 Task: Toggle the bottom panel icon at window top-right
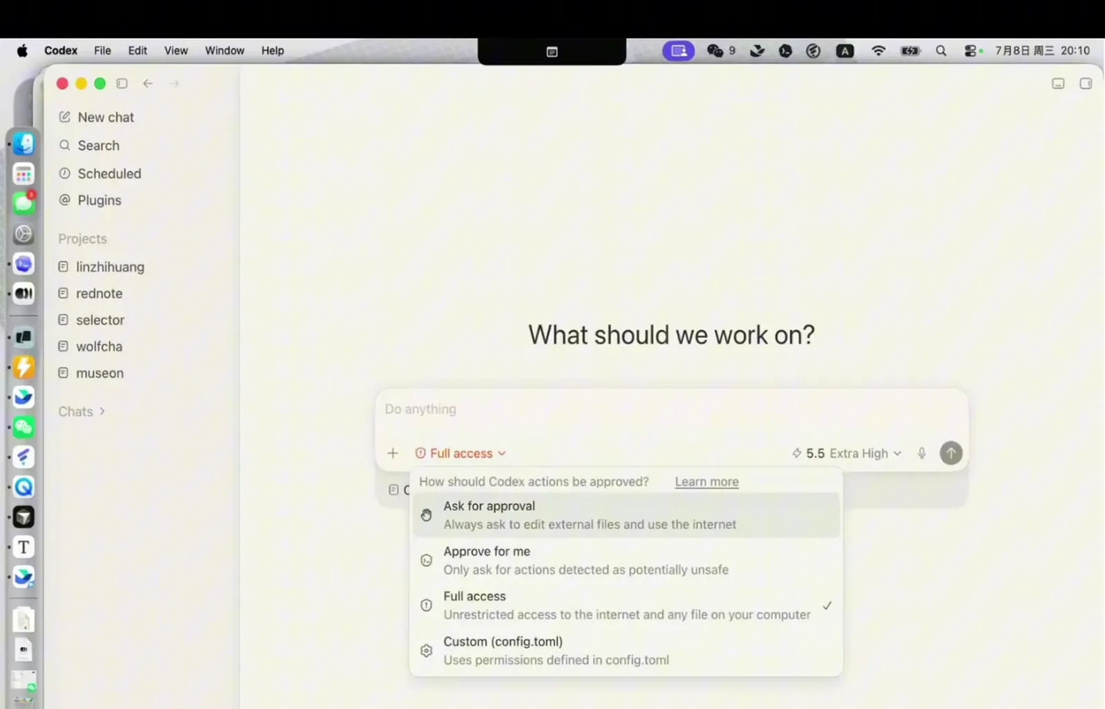click(x=1058, y=83)
